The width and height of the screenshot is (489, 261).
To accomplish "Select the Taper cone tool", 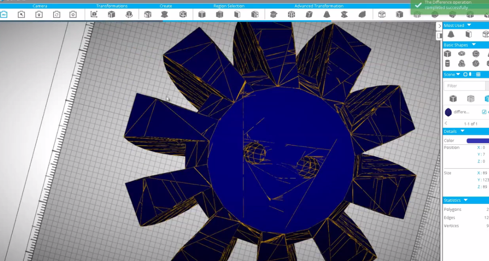I will click(x=326, y=14).
